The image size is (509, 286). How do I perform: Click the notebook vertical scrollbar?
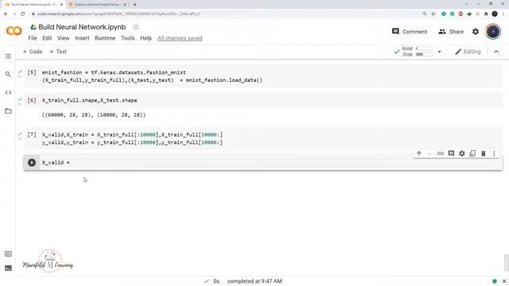click(x=506, y=263)
